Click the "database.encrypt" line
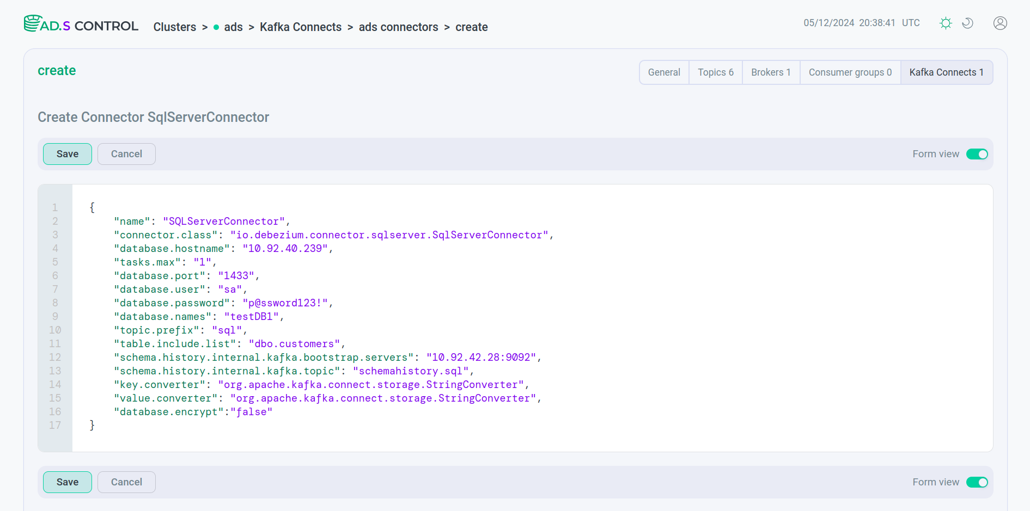 (x=193, y=412)
